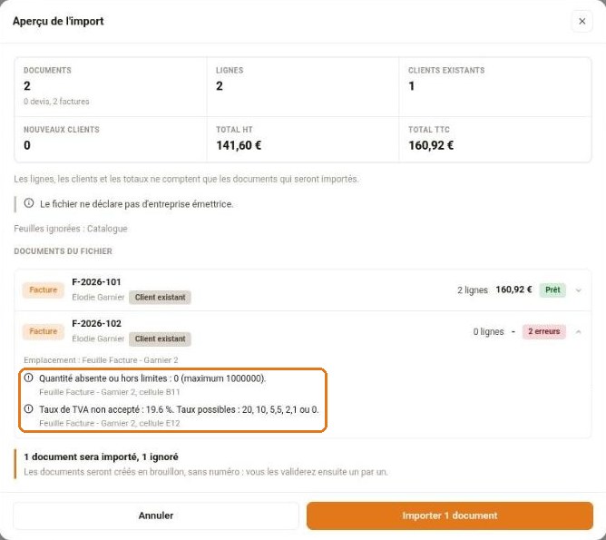606x540 pixels.
Task: Click the 'cellule B11' location text
Action: coord(160,392)
